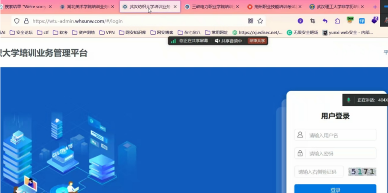
Task: Click the 结束共享 stop sharing button
Action: coord(257,41)
